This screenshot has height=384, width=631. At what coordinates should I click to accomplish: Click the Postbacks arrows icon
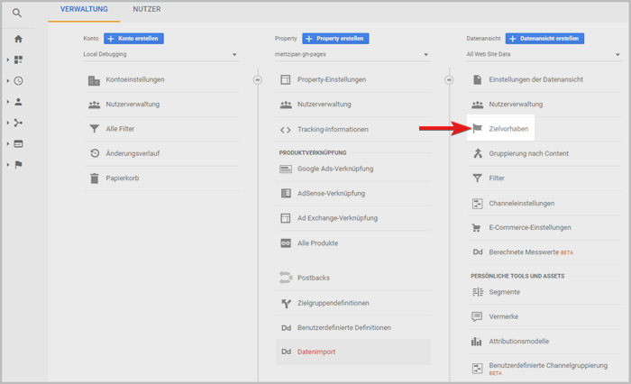pyautogui.click(x=286, y=278)
